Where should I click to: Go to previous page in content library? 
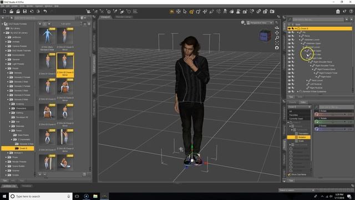click(40, 24)
